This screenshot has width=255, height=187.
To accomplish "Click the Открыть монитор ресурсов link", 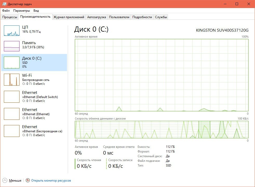I will point(51,181).
